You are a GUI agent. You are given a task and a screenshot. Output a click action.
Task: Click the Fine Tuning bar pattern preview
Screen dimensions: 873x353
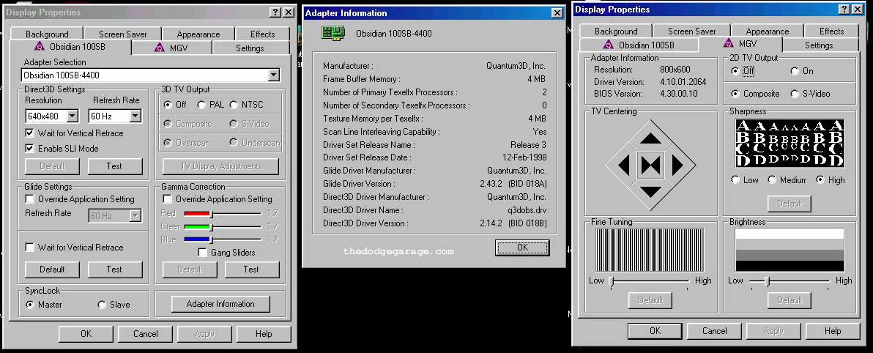pos(650,249)
